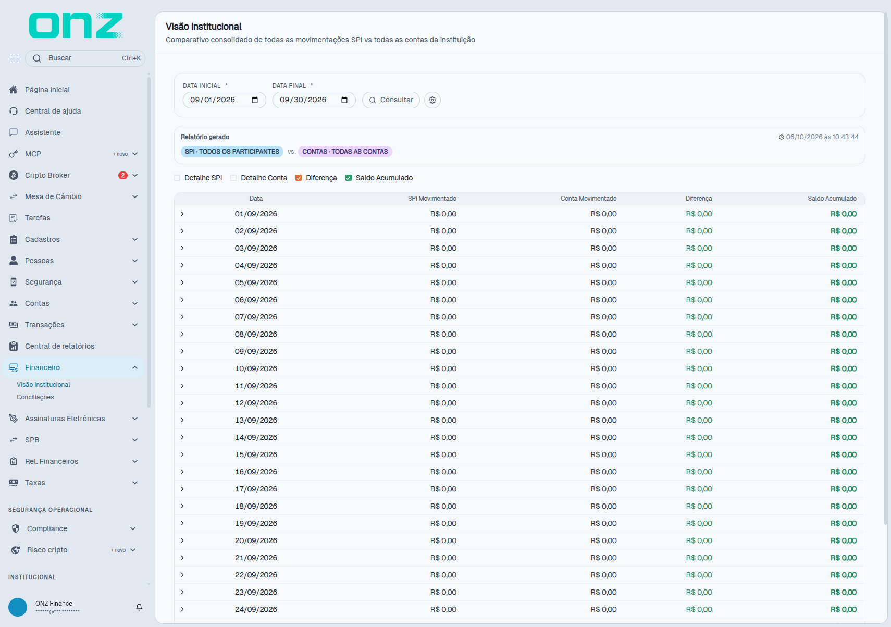Click the Assinaturas Eletrônicas pen icon

coord(14,419)
